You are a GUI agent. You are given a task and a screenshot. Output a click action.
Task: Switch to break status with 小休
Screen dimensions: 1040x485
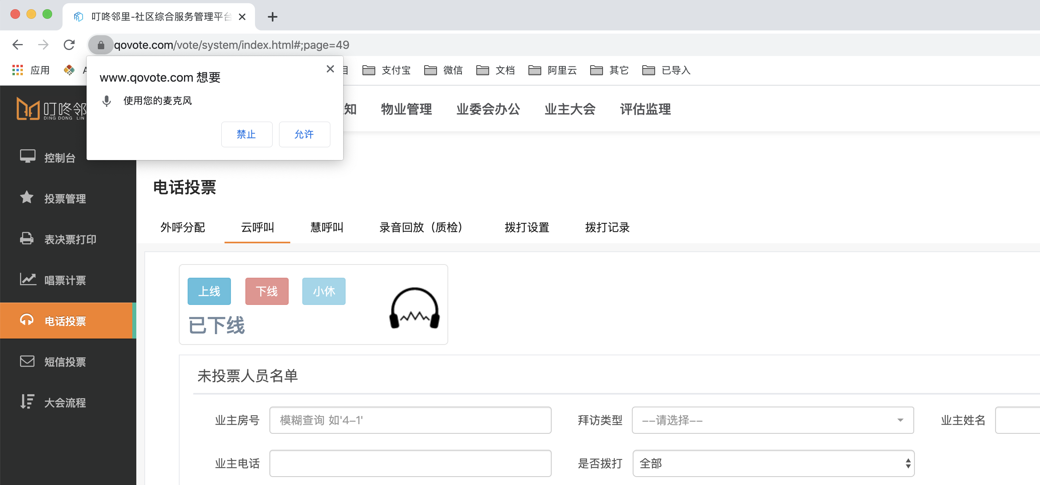click(324, 291)
